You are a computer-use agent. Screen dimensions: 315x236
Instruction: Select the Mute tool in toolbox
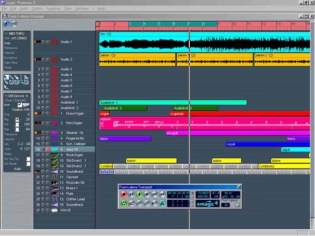tap(16, 82)
